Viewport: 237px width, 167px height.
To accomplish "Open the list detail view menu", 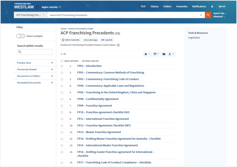I will [x=156, y=54].
